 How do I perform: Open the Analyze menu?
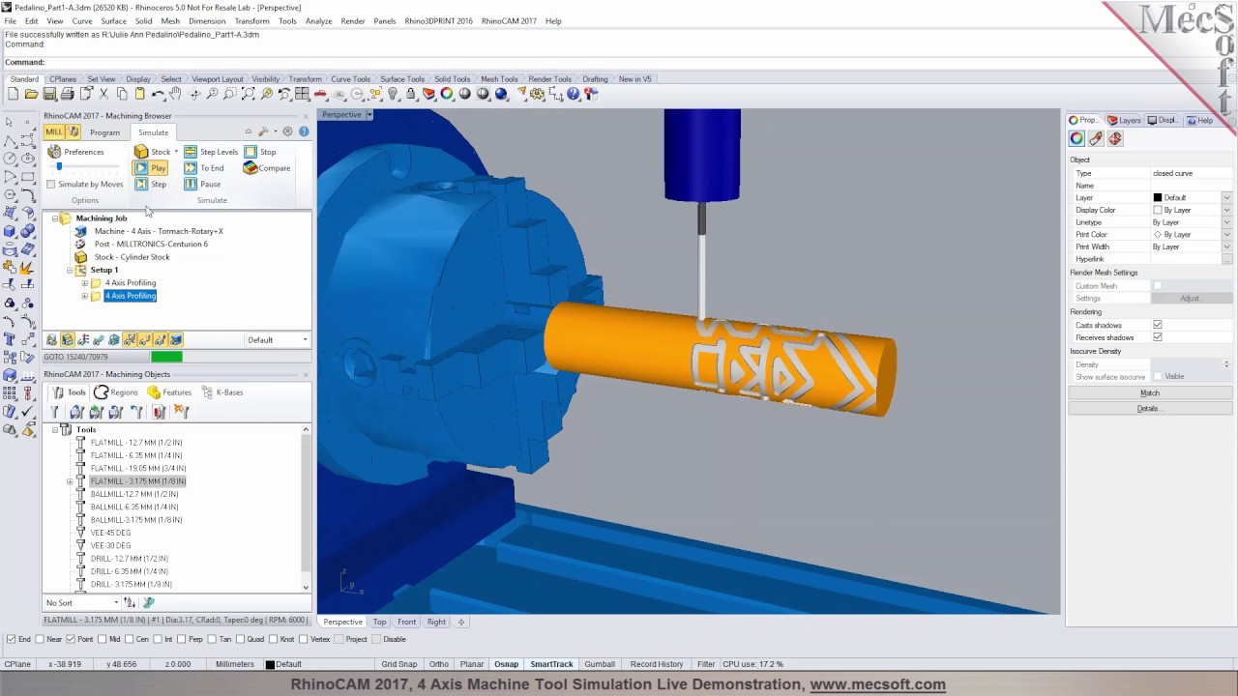coord(318,21)
